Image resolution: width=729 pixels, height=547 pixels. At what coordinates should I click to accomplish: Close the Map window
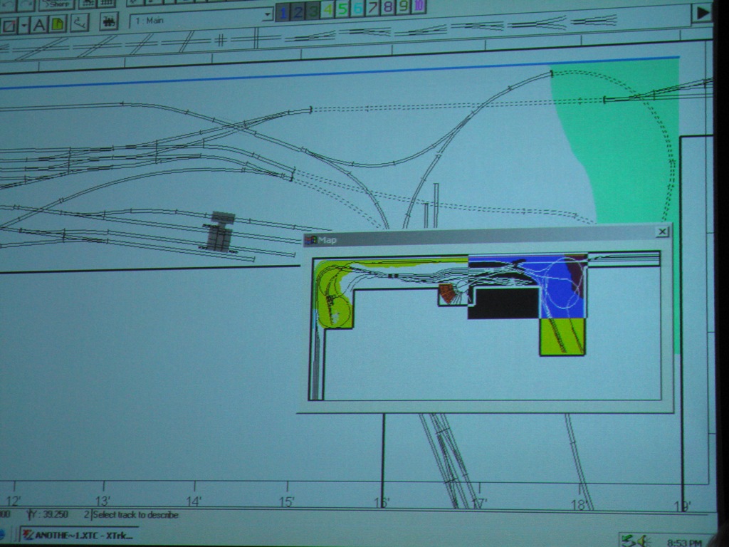point(662,231)
